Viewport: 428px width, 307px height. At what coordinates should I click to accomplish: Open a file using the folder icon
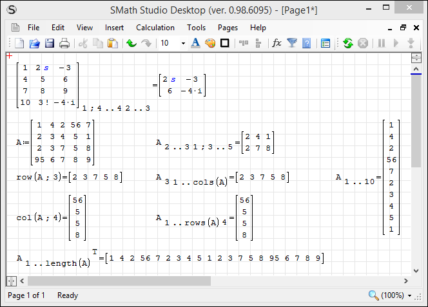[34, 43]
